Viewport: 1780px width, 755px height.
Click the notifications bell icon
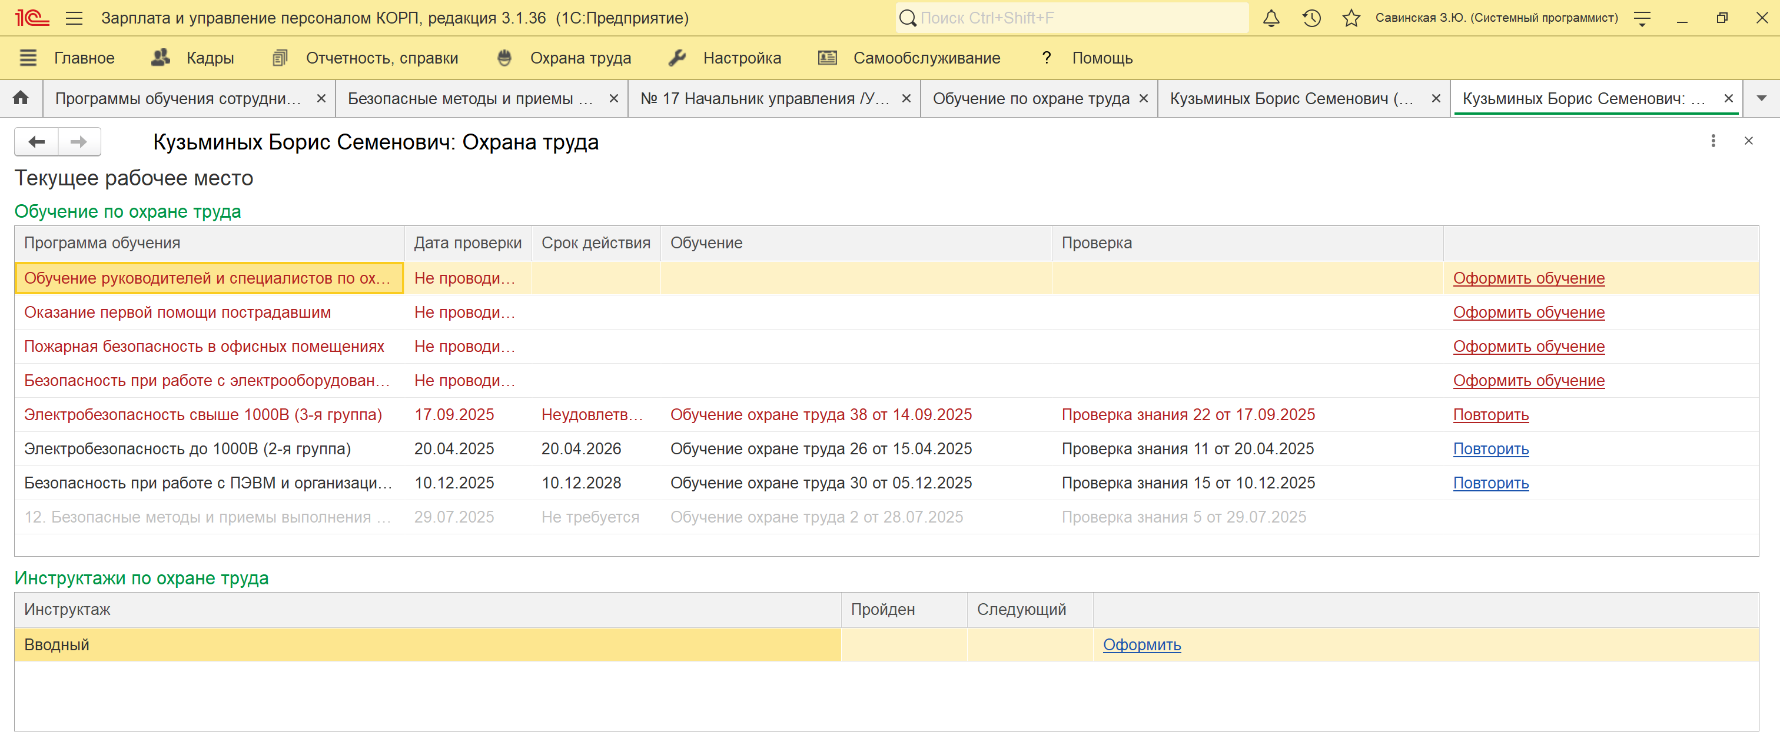[1271, 18]
